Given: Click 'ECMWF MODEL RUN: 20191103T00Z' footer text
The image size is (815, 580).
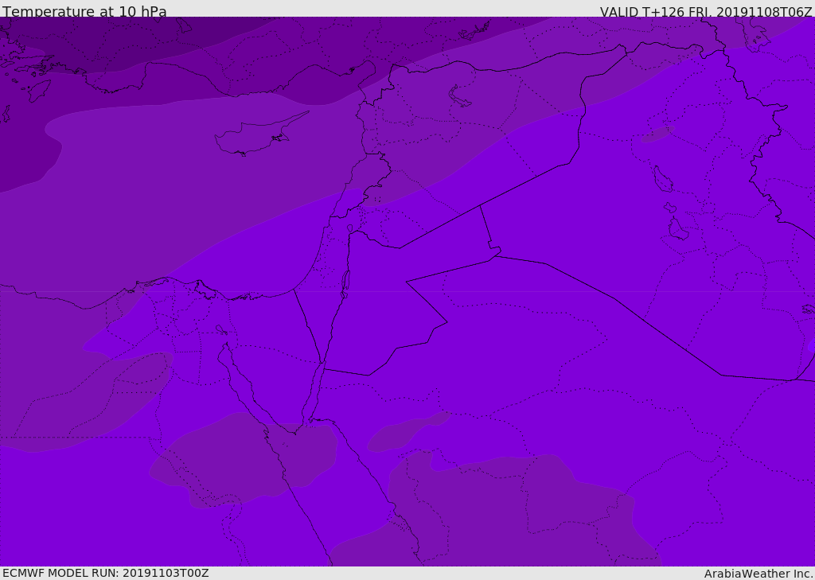Looking at the screenshot, I should [x=106, y=573].
